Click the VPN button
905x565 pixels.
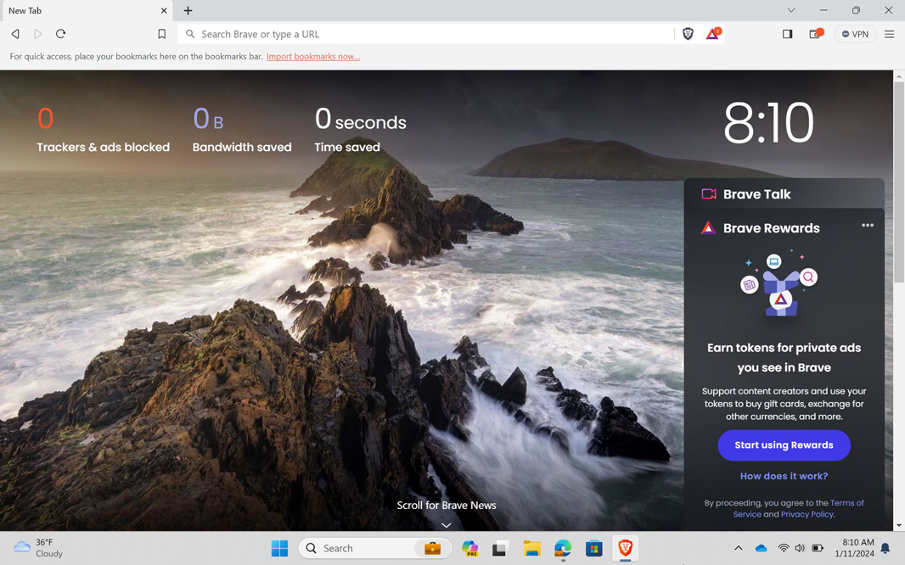pyautogui.click(x=854, y=34)
